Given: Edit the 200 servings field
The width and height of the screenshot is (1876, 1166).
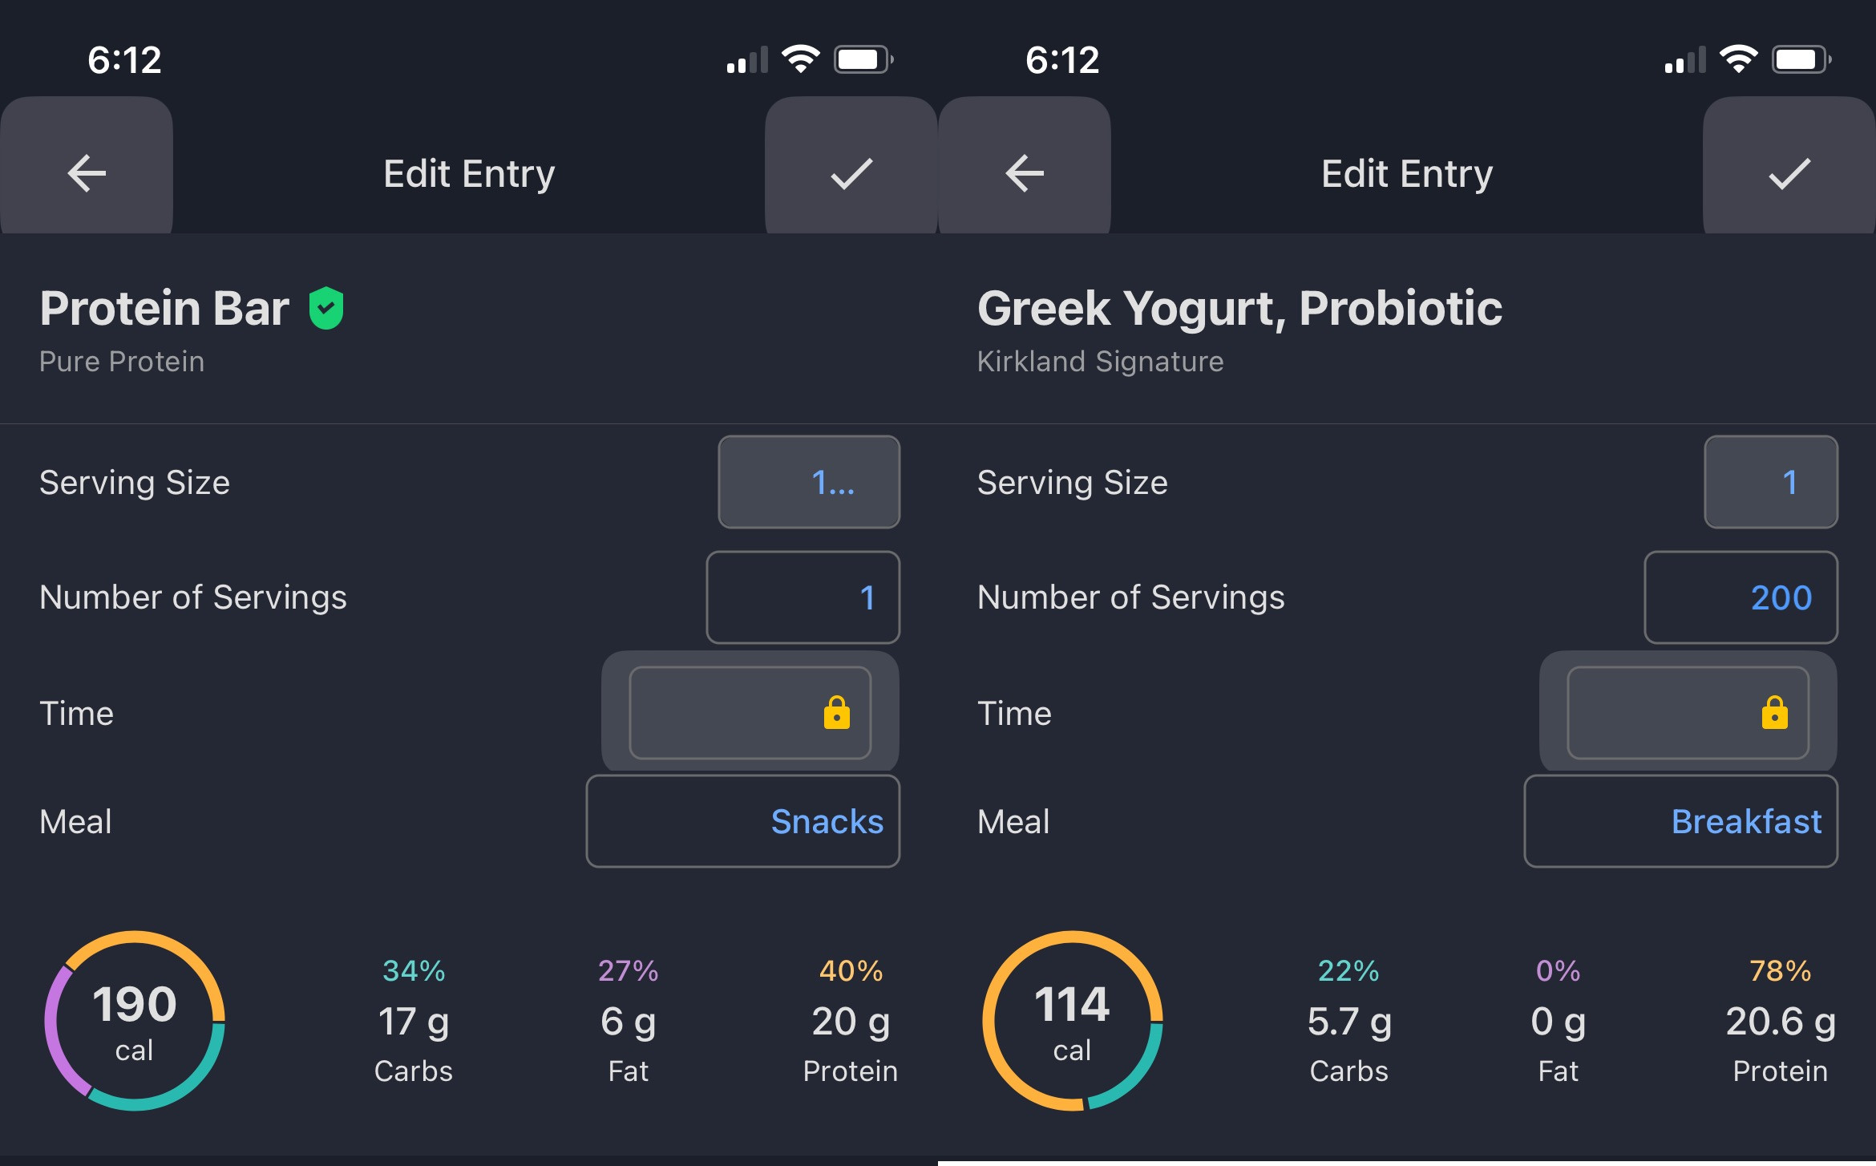Looking at the screenshot, I should pos(1741,597).
